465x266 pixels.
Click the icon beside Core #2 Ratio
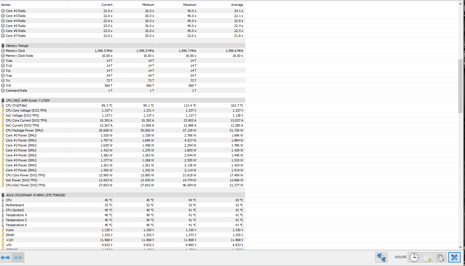3,11
